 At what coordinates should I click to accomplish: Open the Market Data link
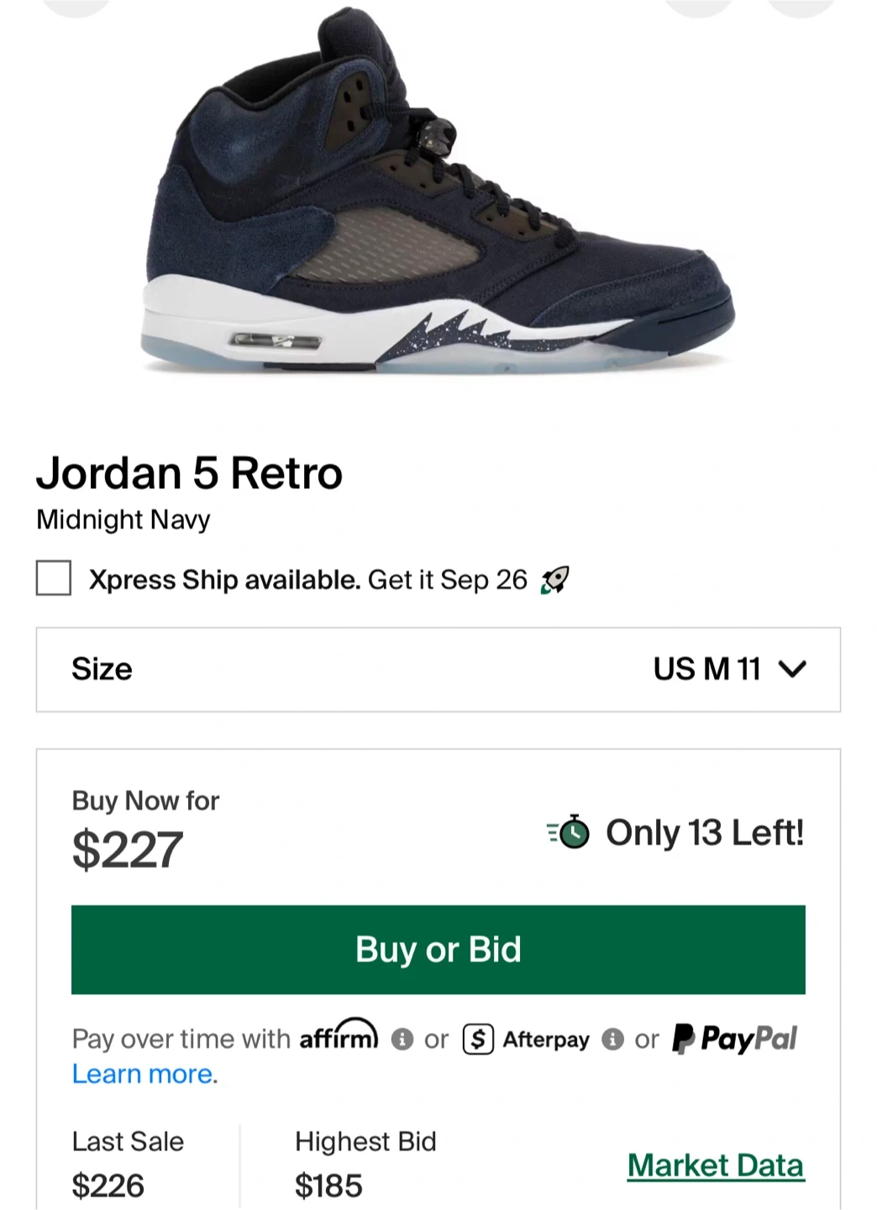(x=716, y=1165)
